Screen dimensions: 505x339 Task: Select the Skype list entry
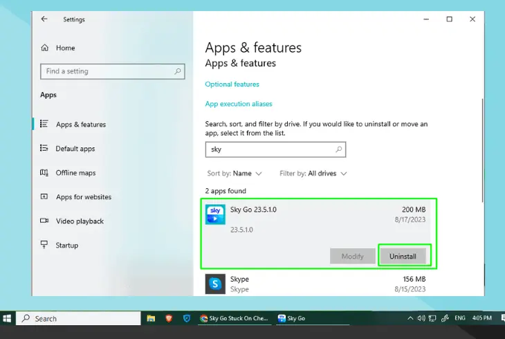tap(315, 284)
